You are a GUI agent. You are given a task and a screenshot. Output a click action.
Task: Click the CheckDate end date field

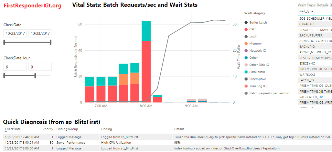(x=40, y=34)
